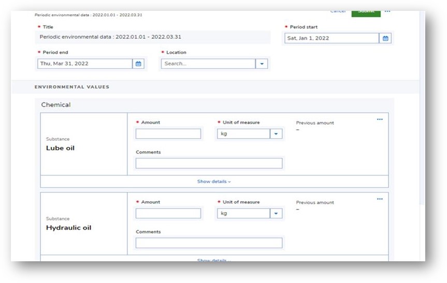
Task: Expand Show details under Lube oil
Action: [214, 182]
